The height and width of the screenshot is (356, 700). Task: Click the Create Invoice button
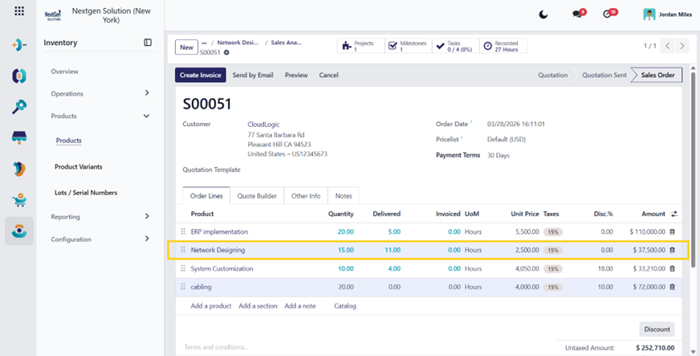click(201, 75)
